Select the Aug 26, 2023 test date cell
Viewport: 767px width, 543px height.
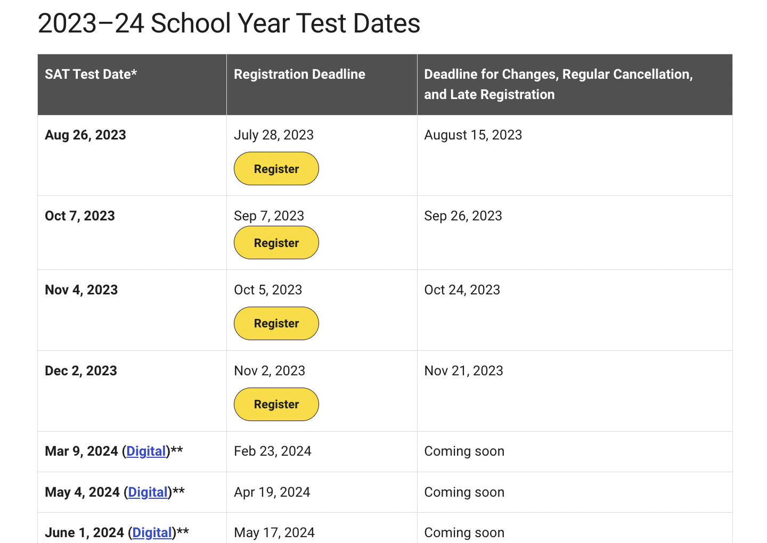tap(85, 135)
